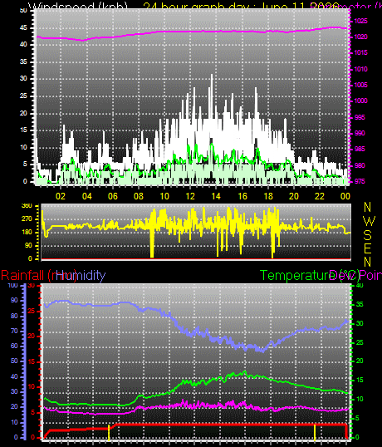Image resolution: width=382 pixels, height=447 pixels.
Task: Click the blue 90 humidity axis label
Action: (x=14, y=301)
